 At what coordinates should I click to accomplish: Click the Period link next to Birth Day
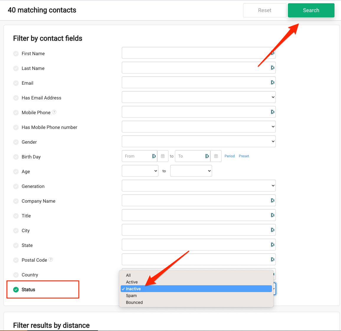point(229,156)
